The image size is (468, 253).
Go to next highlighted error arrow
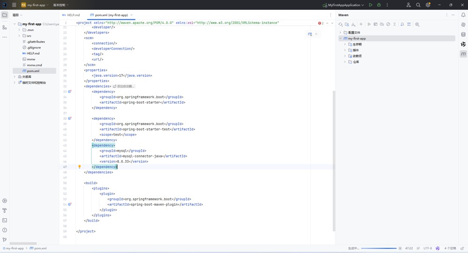pyautogui.click(x=332, y=23)
